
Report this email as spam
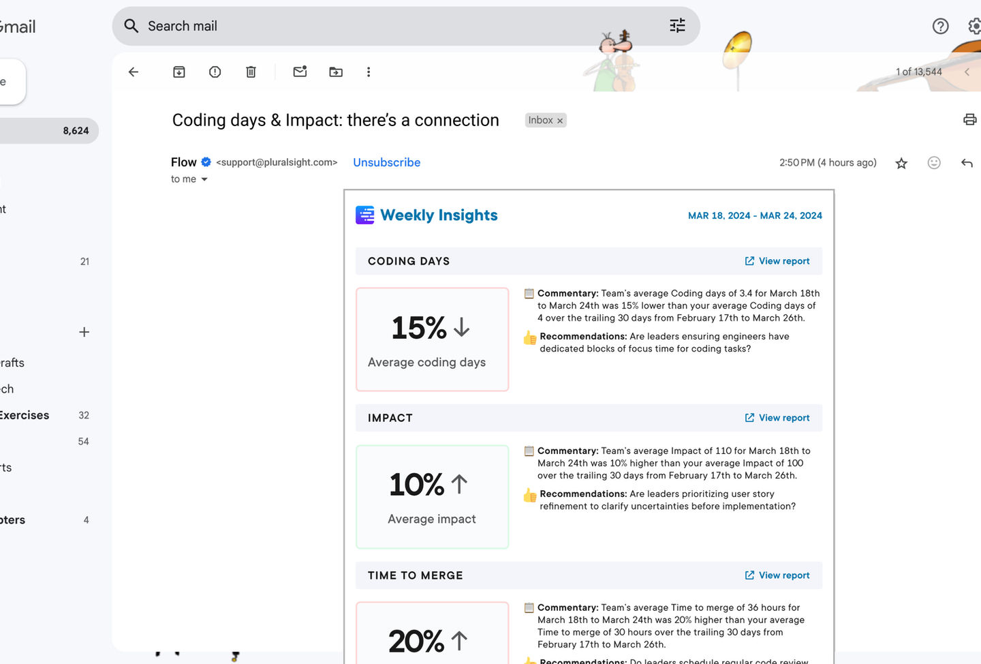tap(215, 72)
